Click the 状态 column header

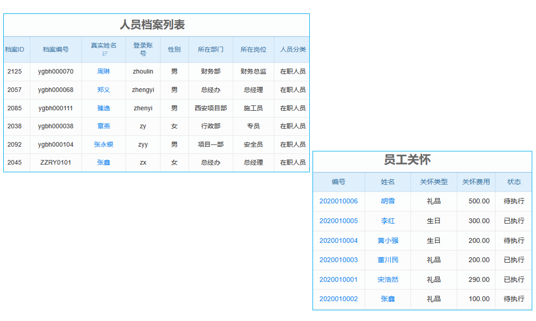point(513,182)
